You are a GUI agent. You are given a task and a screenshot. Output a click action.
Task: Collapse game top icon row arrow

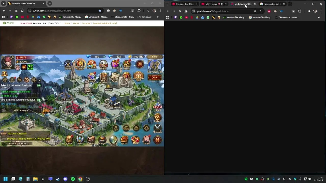[x=140, y=64]
